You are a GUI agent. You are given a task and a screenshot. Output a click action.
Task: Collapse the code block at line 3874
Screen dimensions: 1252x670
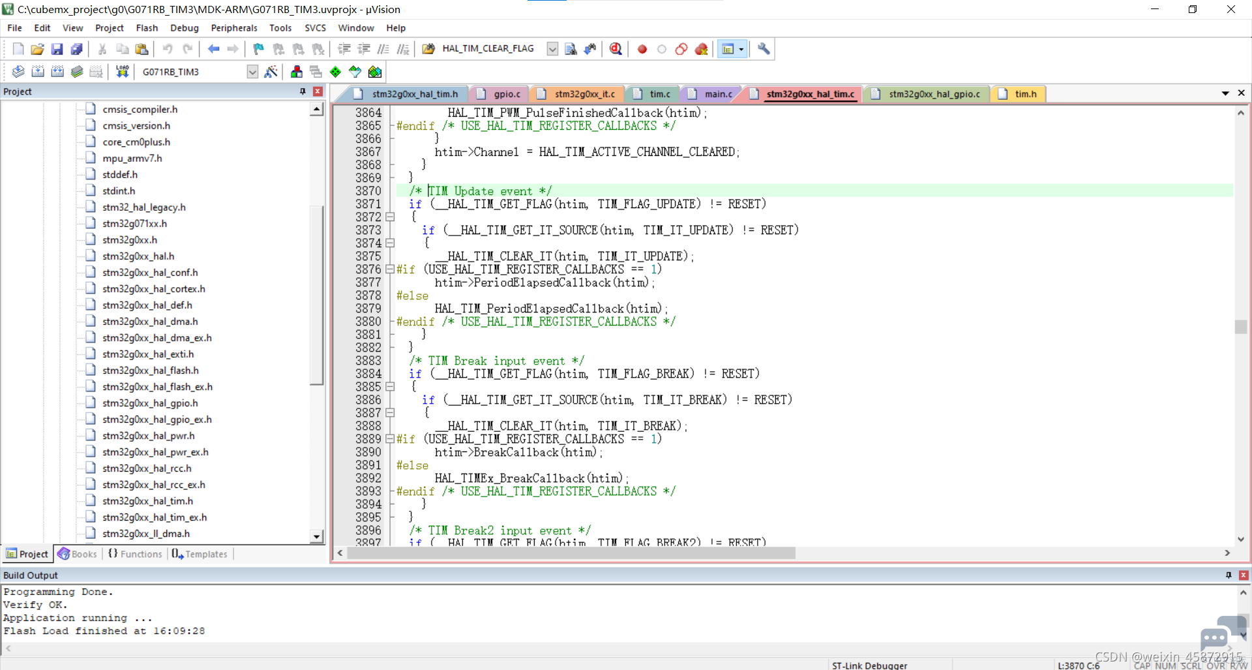(390, 243)
